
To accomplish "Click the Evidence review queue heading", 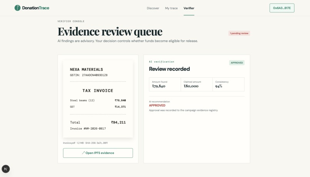I will 110,32.
